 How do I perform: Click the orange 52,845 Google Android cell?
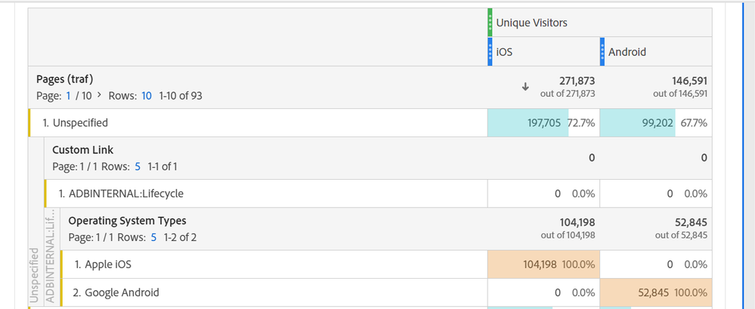coord(656,292)
